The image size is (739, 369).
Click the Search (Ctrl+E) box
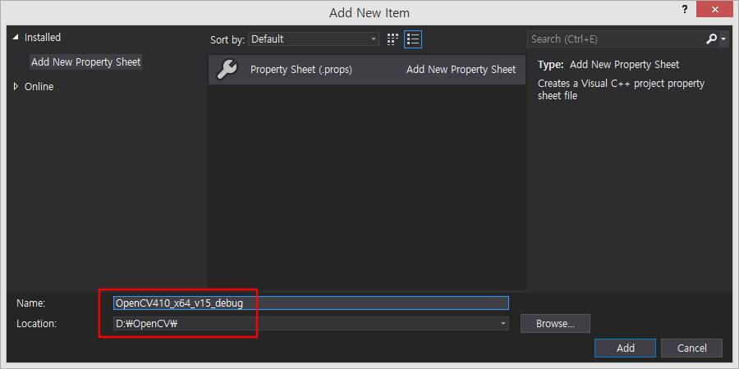(616, 39)
